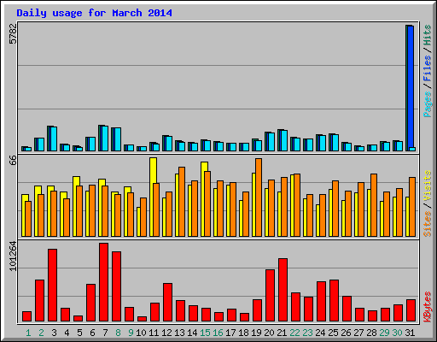Click day 29 on the x-axis

384,333
